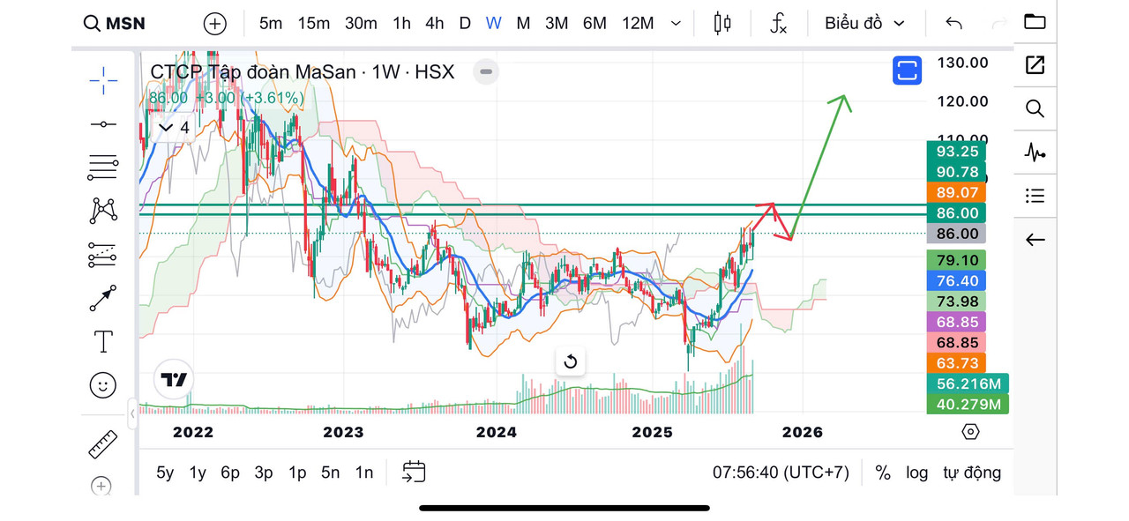Open chart in external window icon
The width and height of the screenshot is (1129, 521).
pyautogui.click(x=1035, y=64)
